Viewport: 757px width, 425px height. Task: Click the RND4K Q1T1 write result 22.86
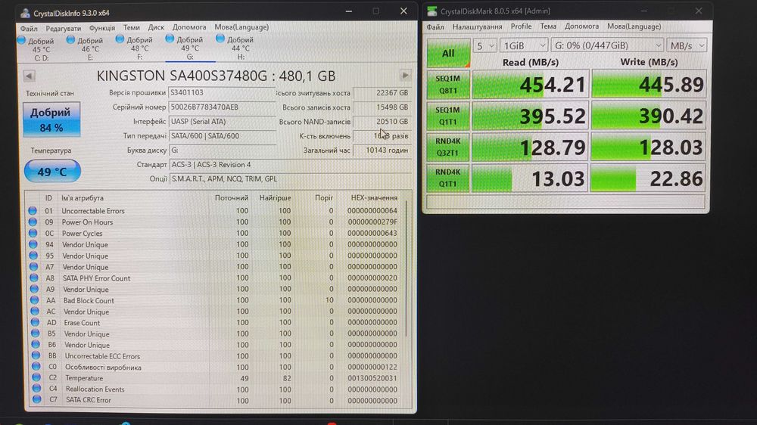click(x=649, y=178)
